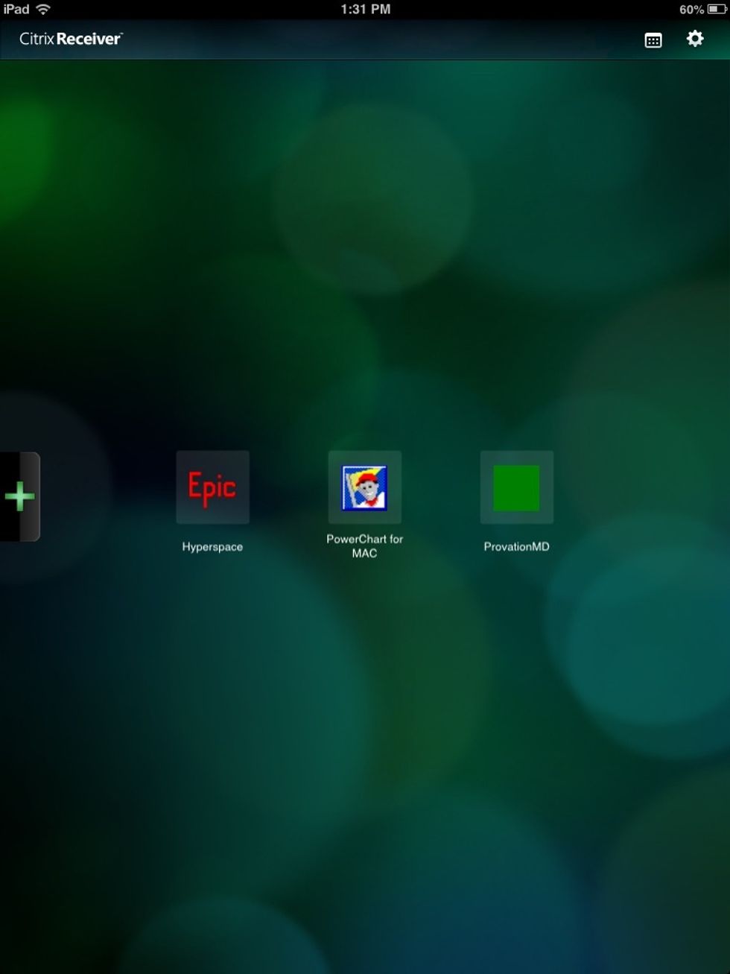Click the Citrix Receiver logo

[71, 39]
